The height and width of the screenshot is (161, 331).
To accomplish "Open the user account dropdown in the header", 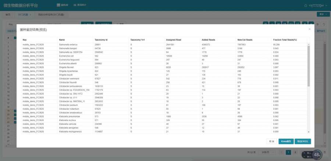I will click(x=315, y=6).
